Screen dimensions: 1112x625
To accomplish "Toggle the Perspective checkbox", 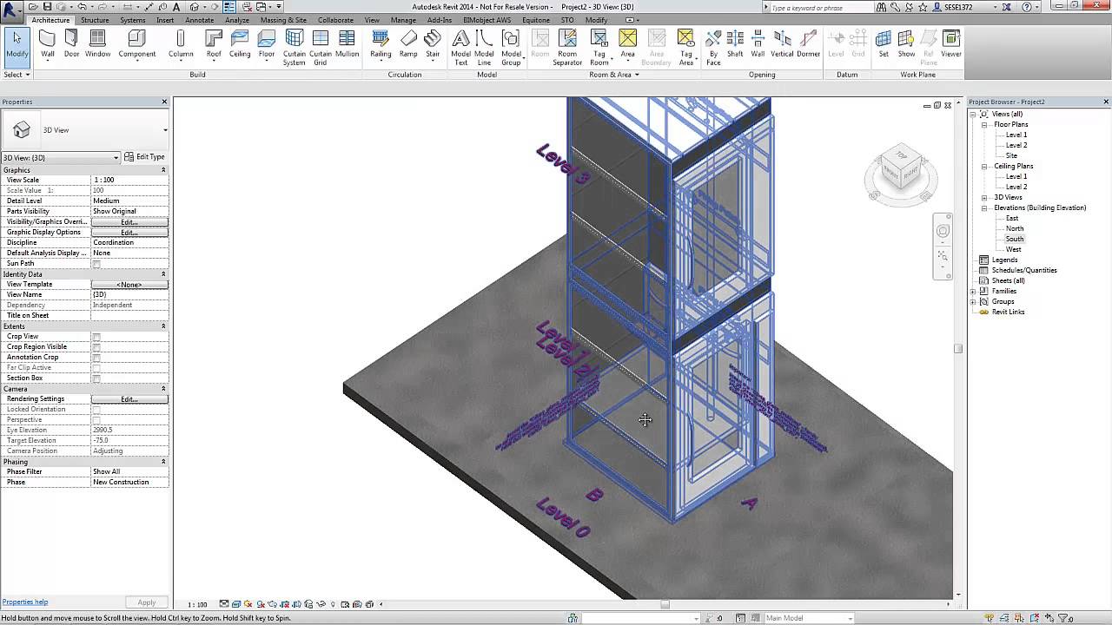I will click(x=96, y=420).
